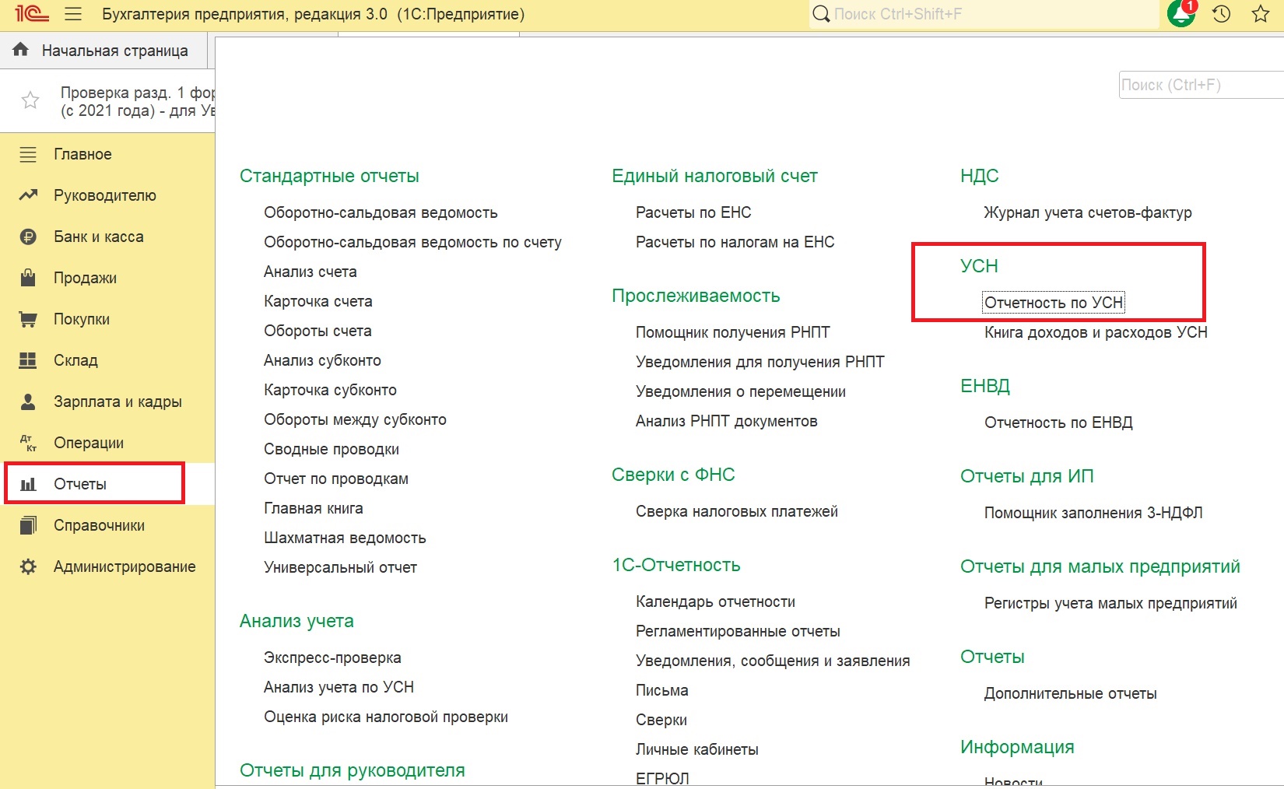1284x789 pixels.
Task: Click the Зарплата и кадры person icon
Action: [x=28, y=402]
